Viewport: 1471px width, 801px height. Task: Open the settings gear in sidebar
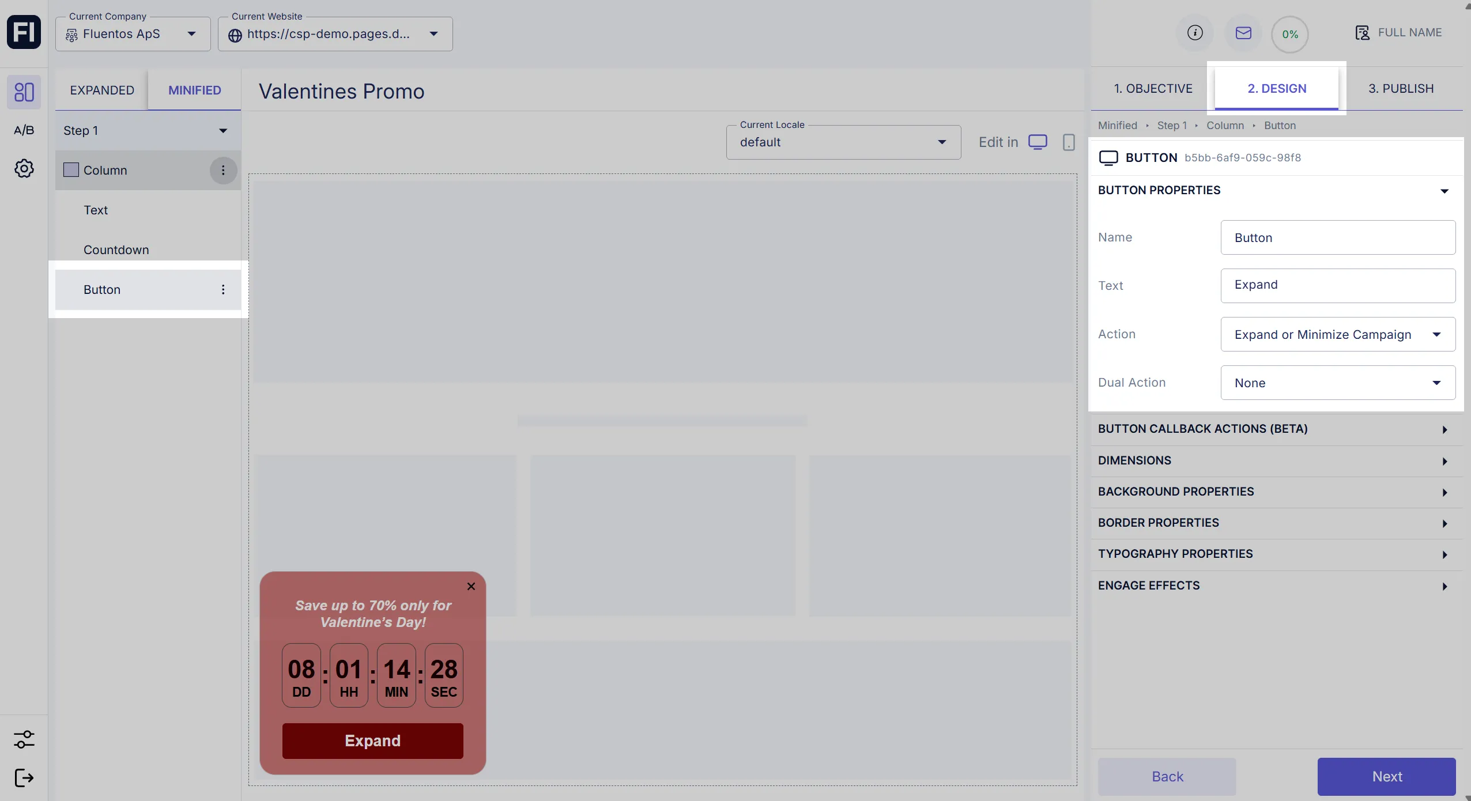coord(24,169)
